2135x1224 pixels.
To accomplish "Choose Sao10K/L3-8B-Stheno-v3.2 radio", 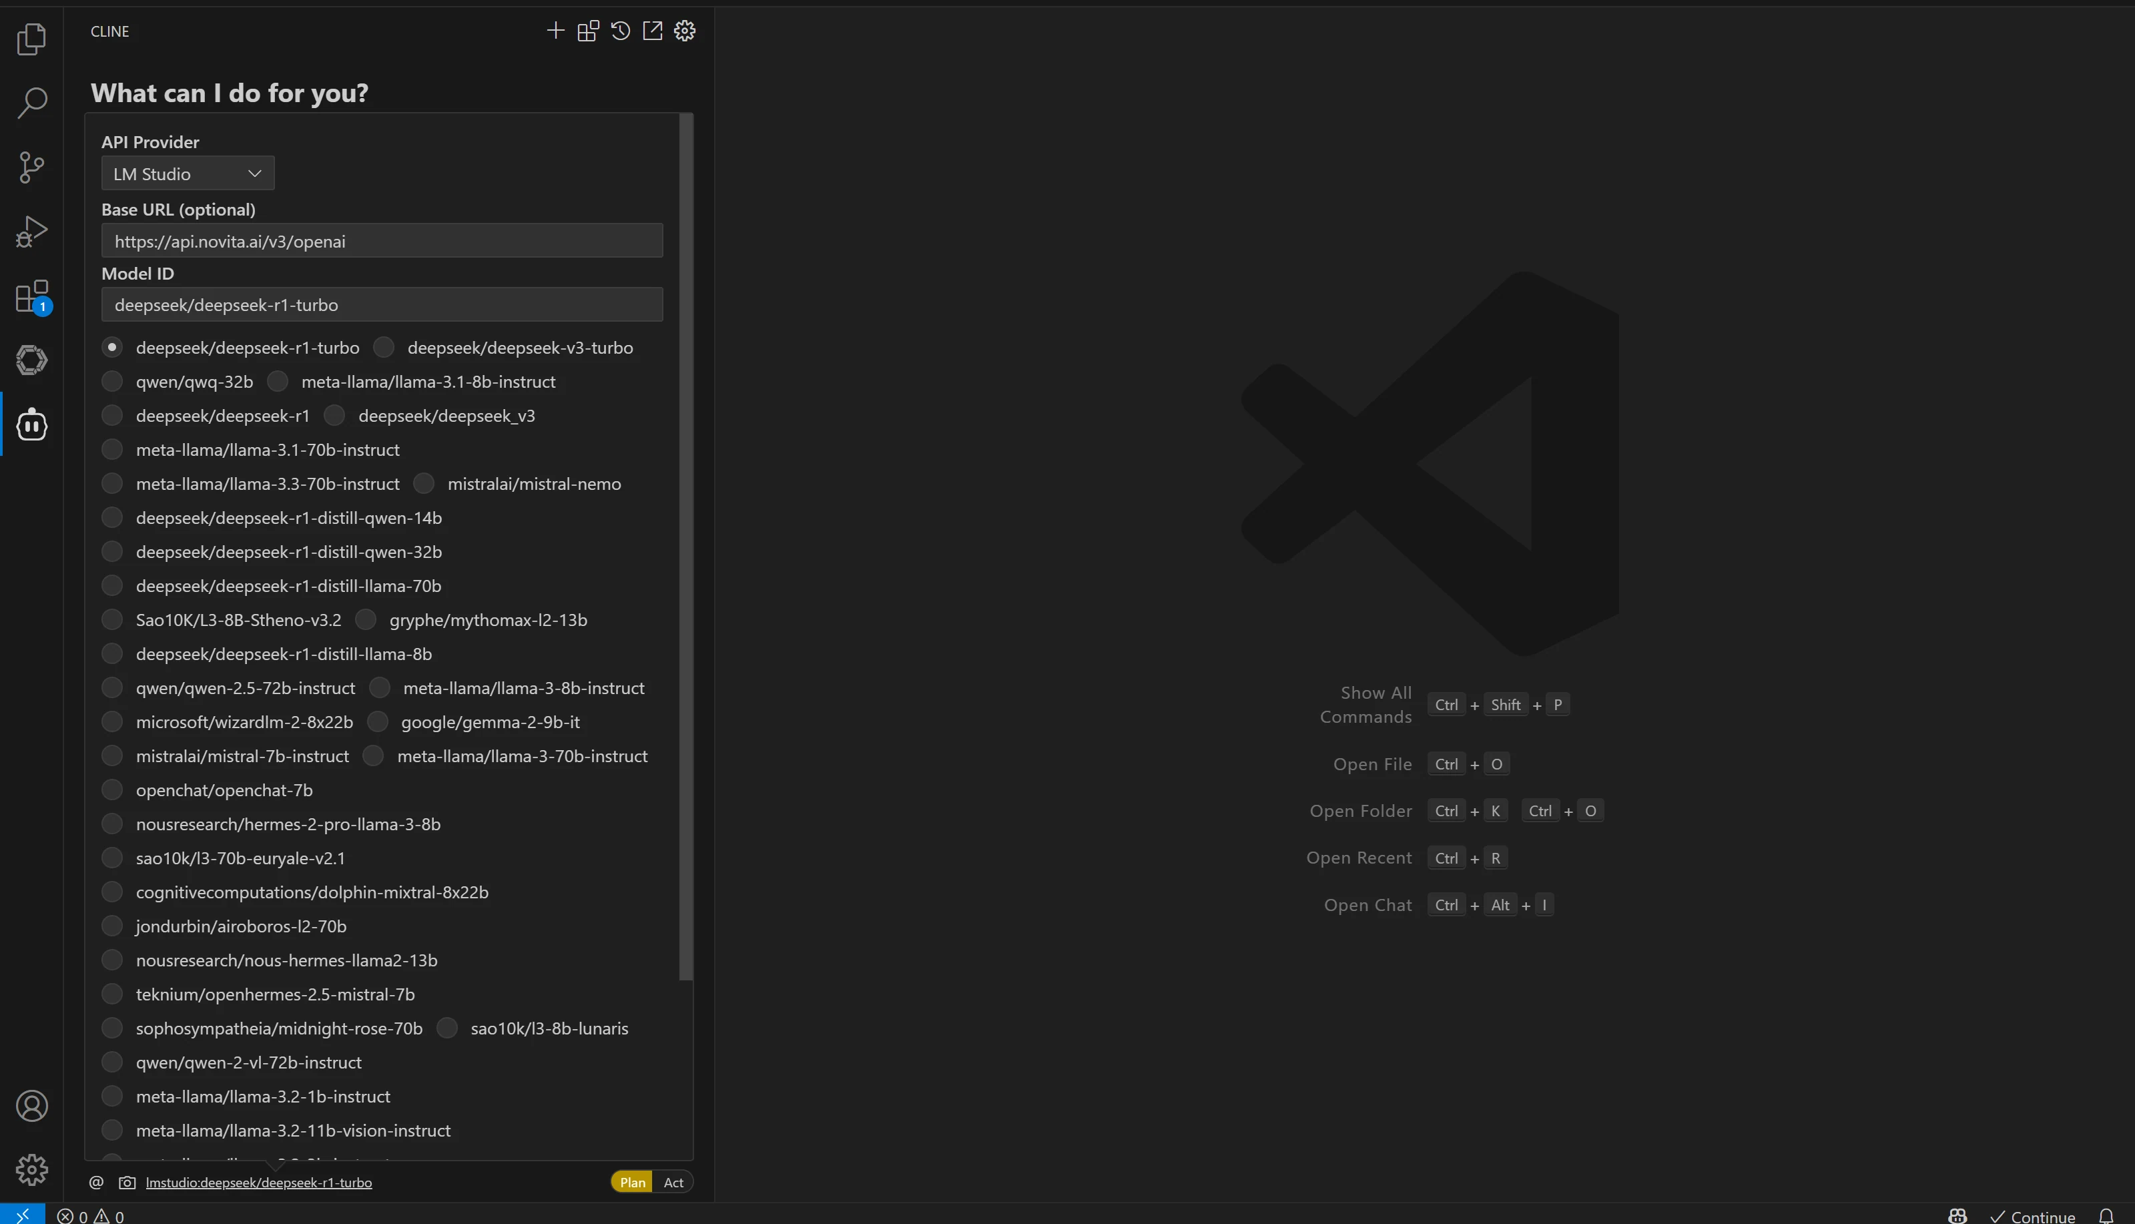I will pos(112,619).
